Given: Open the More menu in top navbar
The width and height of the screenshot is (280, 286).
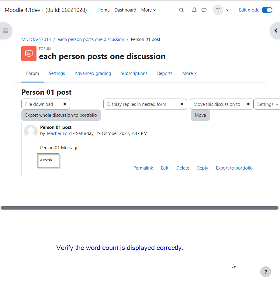Looking at the screenshot, I should tap(148, 10).
